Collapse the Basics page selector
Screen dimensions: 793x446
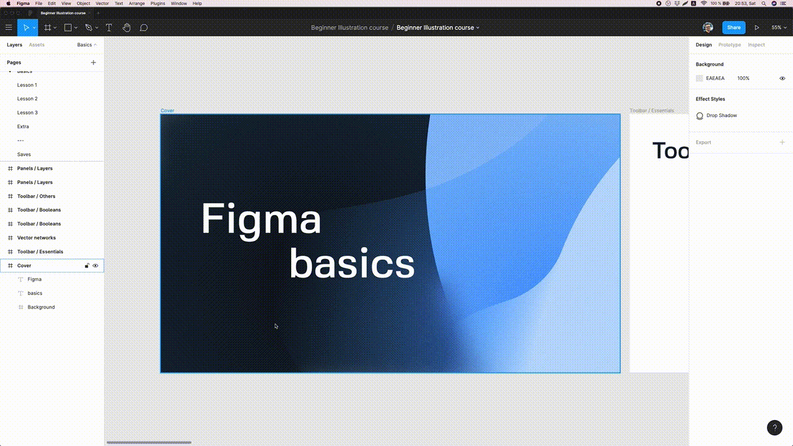(x=87, y=45)
